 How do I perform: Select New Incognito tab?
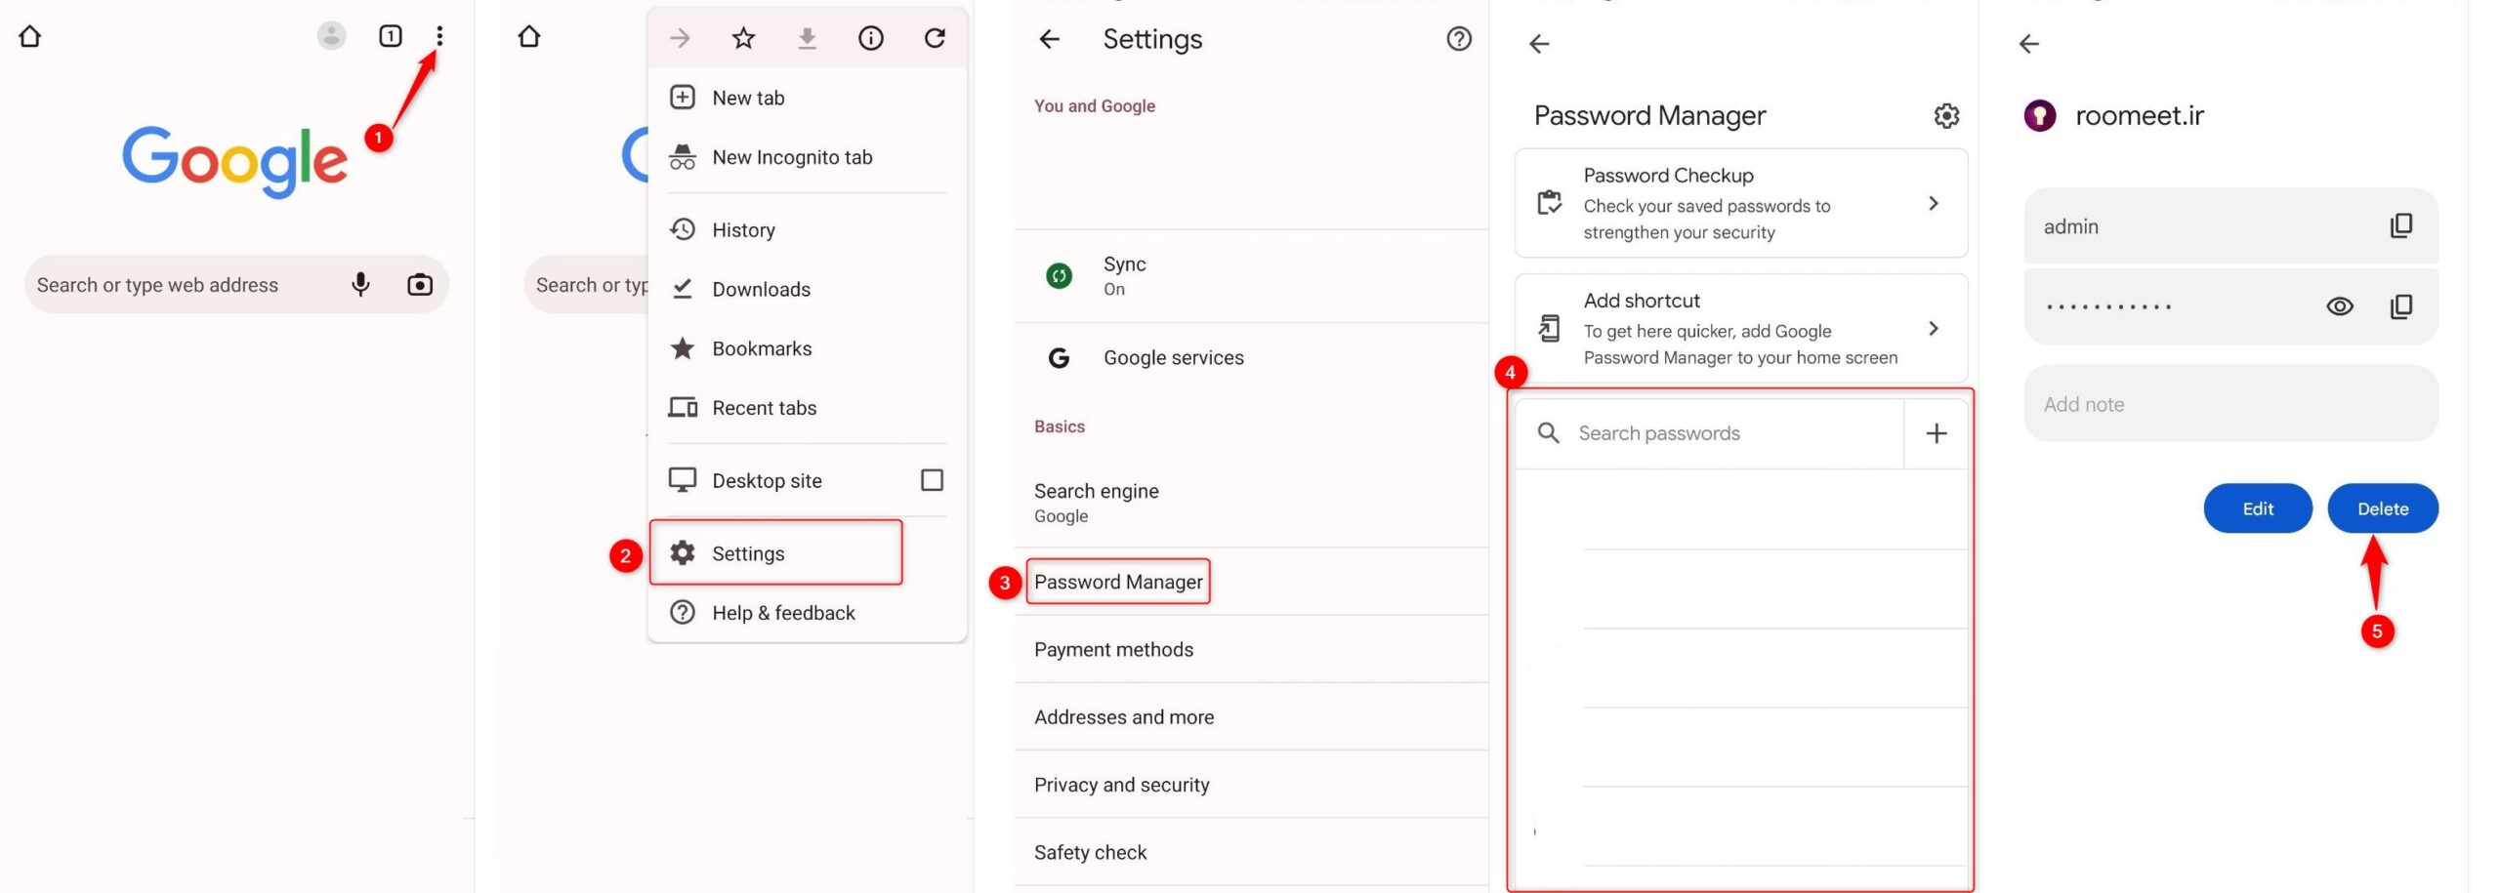pos(807,157)
